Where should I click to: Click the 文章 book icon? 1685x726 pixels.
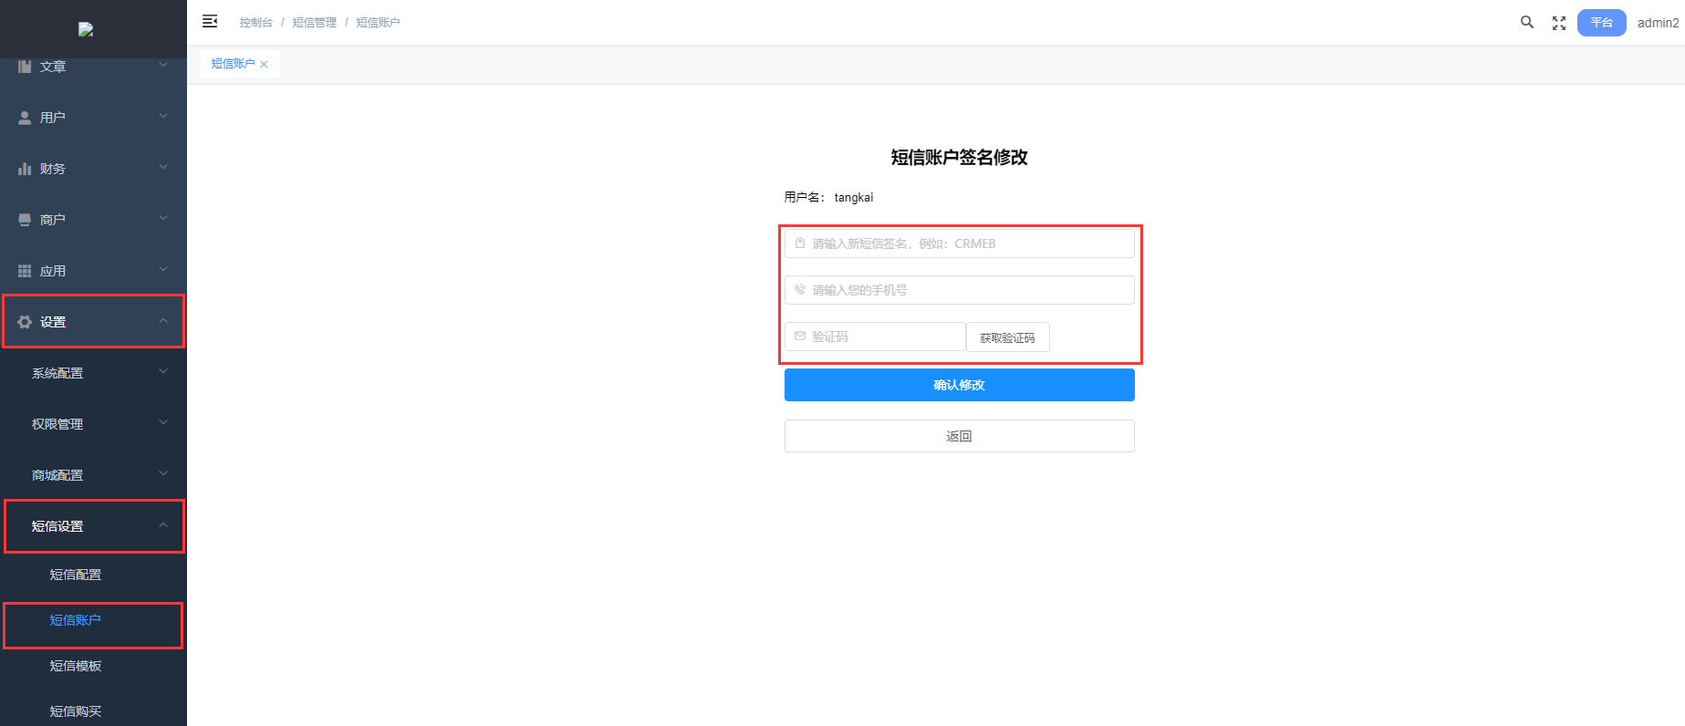click(25, 66)
